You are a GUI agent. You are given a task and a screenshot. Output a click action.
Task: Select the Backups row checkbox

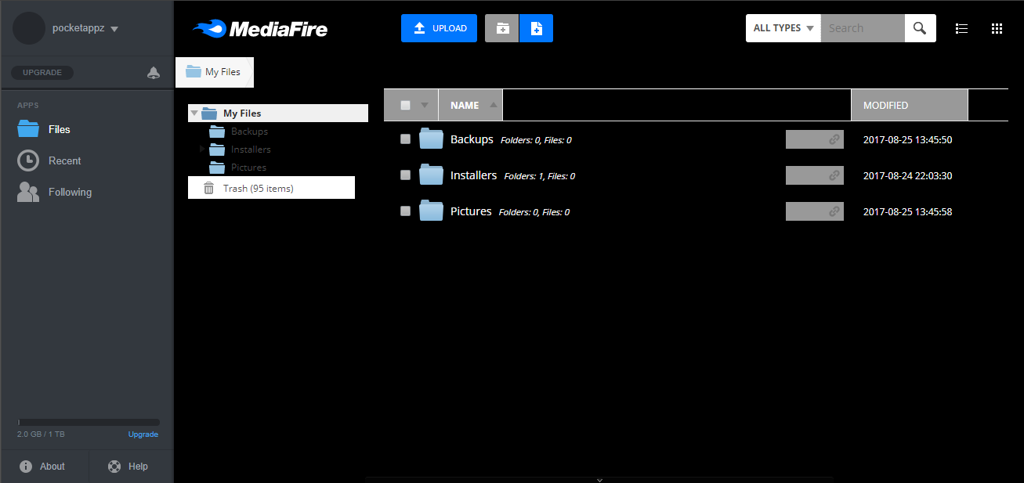tap(405, 139)
